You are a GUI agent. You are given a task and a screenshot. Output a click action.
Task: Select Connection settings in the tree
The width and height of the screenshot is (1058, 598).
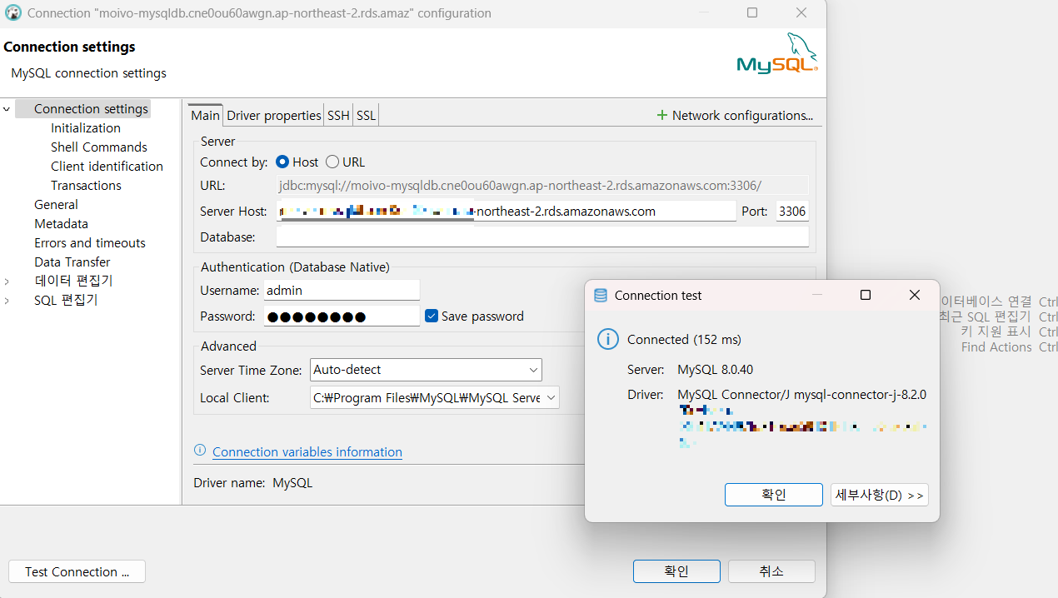pos(91,109)
